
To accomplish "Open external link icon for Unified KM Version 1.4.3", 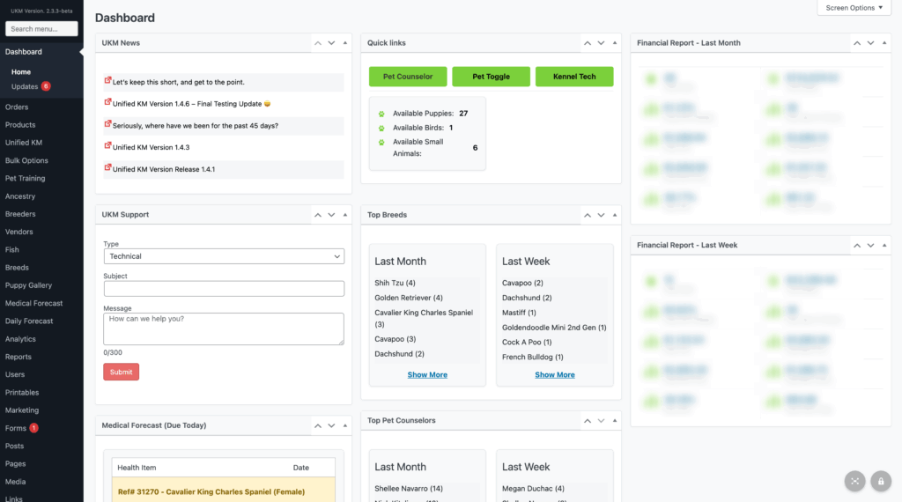I will coord(107,146).
